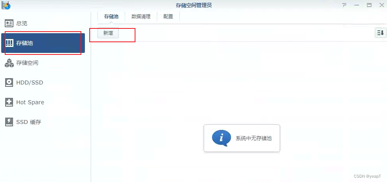Click the 总览 overview icon
The image size is (387, 182).
pyautogui.click(x=9, y=23)
